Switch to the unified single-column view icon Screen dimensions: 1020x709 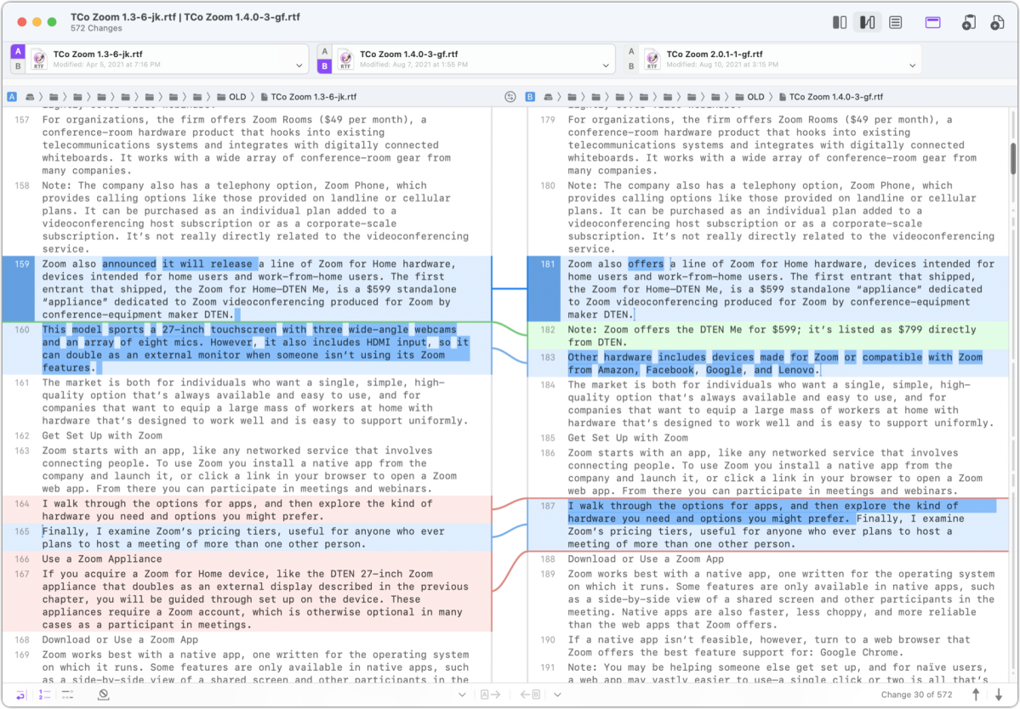pyautogui.click(x=895, y=23)
